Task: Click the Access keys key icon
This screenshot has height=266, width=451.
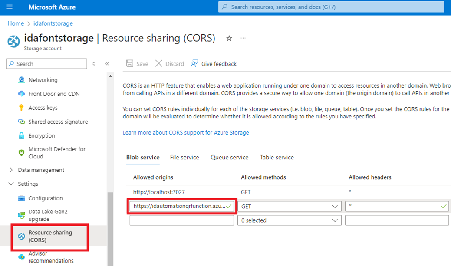Action: point(22,108)
